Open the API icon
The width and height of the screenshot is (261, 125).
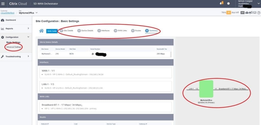click(x=243, y=13)
